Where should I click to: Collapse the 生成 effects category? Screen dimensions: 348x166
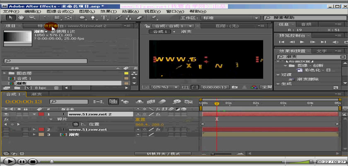pos(278,84)
